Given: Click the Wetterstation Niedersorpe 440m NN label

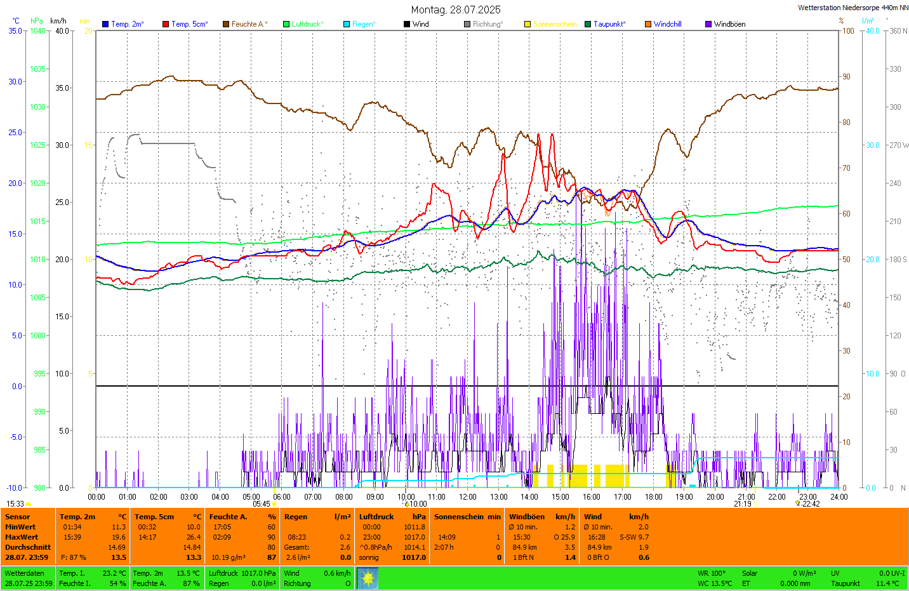Looking at the screenshot, I should pyautogui.click(x=853, y=8).
